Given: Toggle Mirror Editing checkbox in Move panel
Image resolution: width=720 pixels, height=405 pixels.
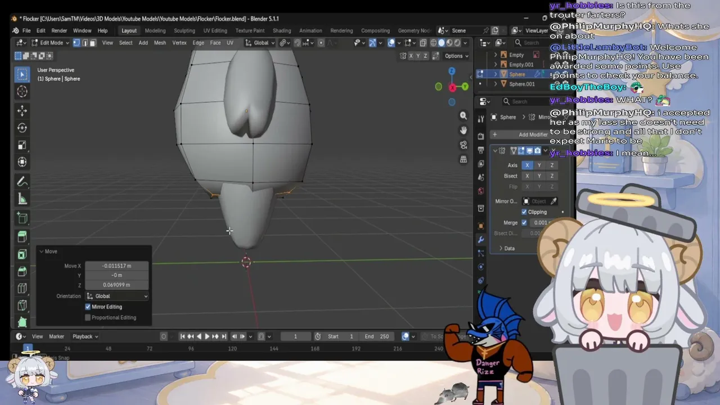Looking at the screenshot, I should tap(88, 307).
